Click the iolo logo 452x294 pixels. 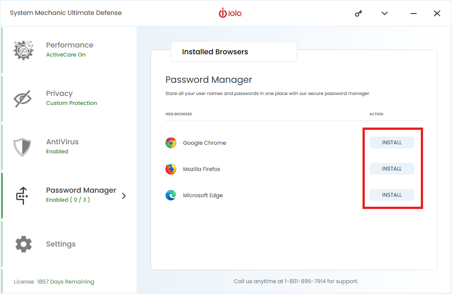[231, 13]
